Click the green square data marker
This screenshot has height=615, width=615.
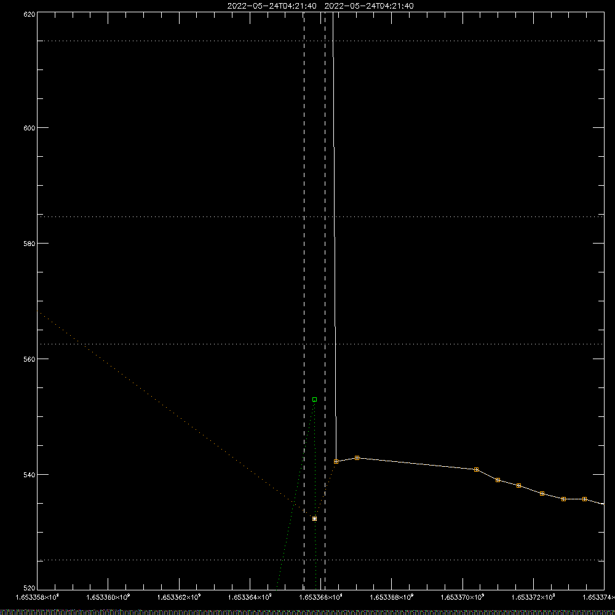pos(314,399)
